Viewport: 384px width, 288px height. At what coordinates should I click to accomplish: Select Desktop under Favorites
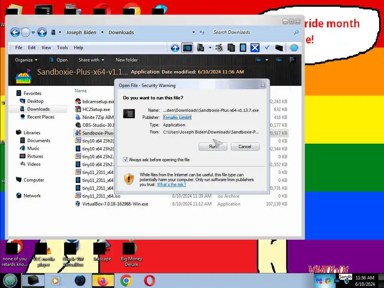(x=35, y=101)
